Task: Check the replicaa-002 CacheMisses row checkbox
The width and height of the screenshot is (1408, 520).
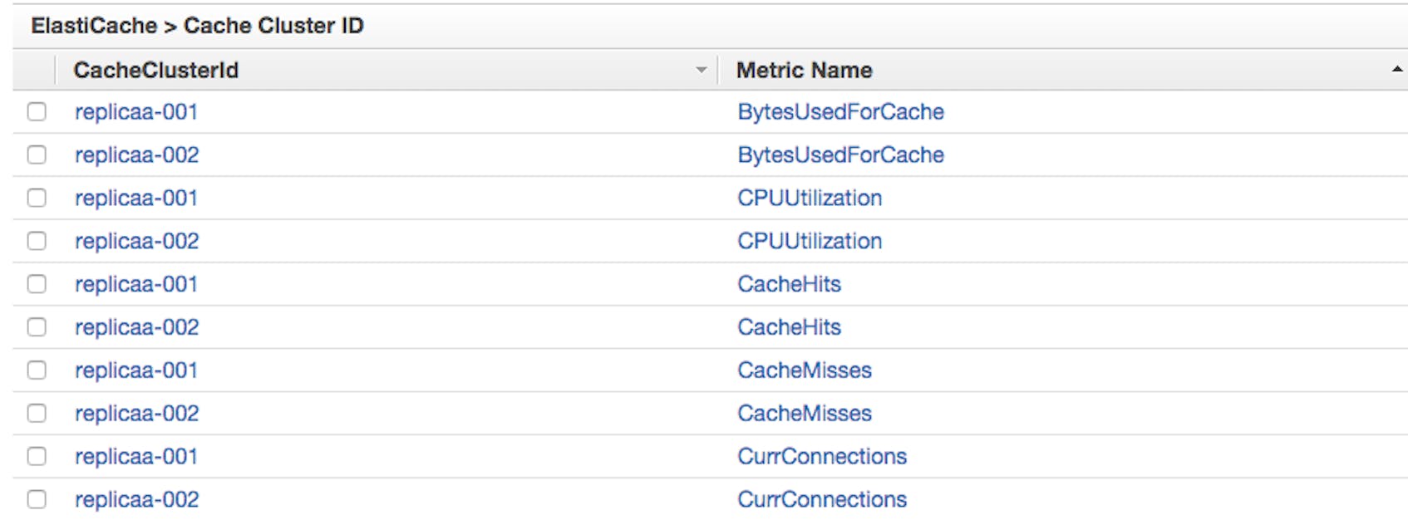Action: [x=37, y=413]
